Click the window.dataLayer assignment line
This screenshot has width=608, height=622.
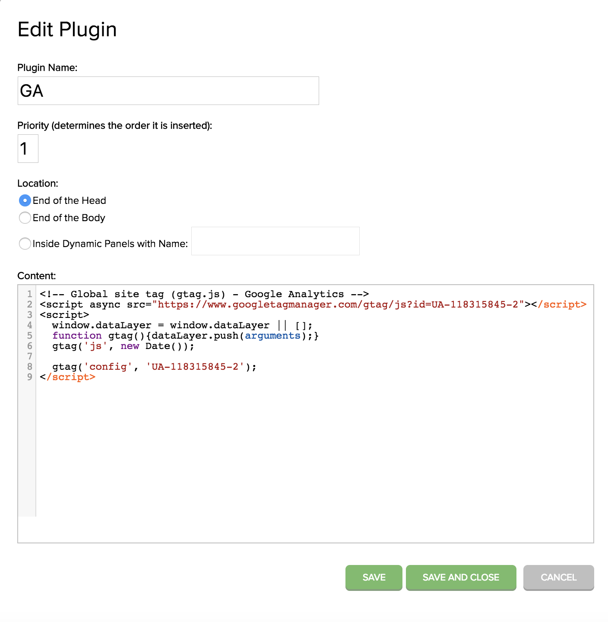pyautogui.click(x=181, y=325)
